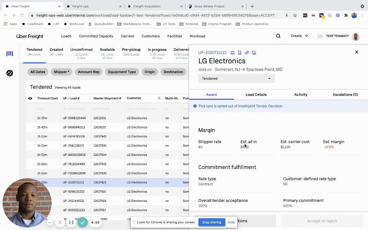368x230 pixels.
Task: Open the kanban board view icon in sidebar
Action: click(x=10, y=54)
